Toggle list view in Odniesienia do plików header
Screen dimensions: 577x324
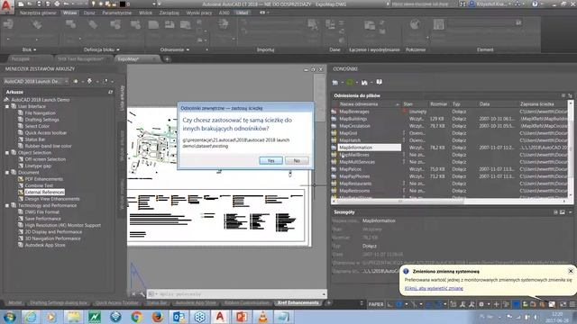(563, 95)
